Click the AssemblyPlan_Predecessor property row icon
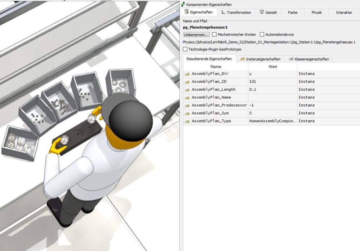This screenshot has width=360, height=251. coord(187,105)
